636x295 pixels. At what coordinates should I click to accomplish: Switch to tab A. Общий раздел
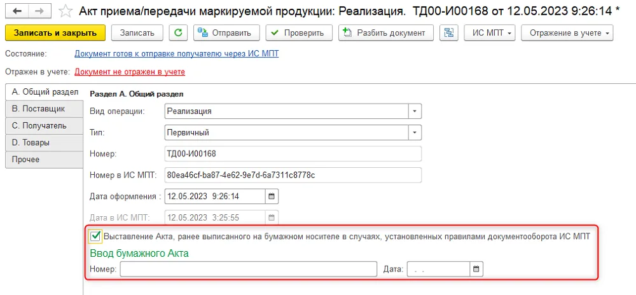point(45,92)
